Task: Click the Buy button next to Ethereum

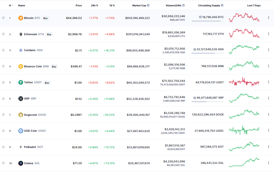Action: [49, 34]
